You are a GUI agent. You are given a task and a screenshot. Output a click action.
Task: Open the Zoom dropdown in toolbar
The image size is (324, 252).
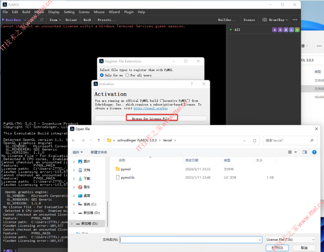[55, 20]
